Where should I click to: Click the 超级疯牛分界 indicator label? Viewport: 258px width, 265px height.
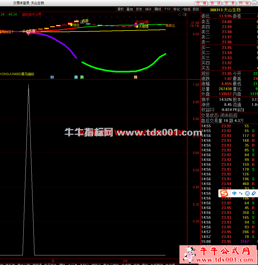pos(32,14)
